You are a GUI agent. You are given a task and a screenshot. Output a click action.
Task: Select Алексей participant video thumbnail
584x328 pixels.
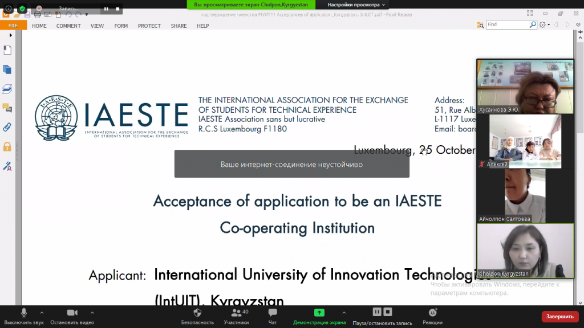[x=525, y=141]
